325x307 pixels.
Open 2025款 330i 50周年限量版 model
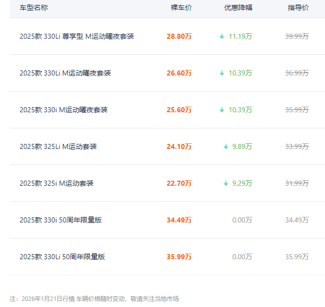[x=60, y=220]
